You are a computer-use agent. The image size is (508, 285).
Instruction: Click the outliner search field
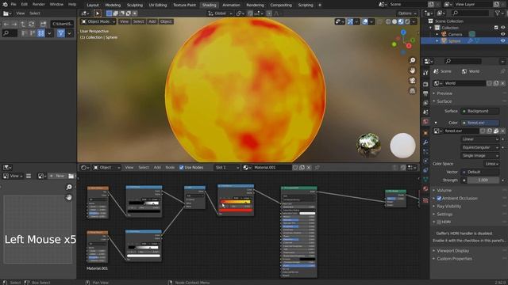(471, 13)
